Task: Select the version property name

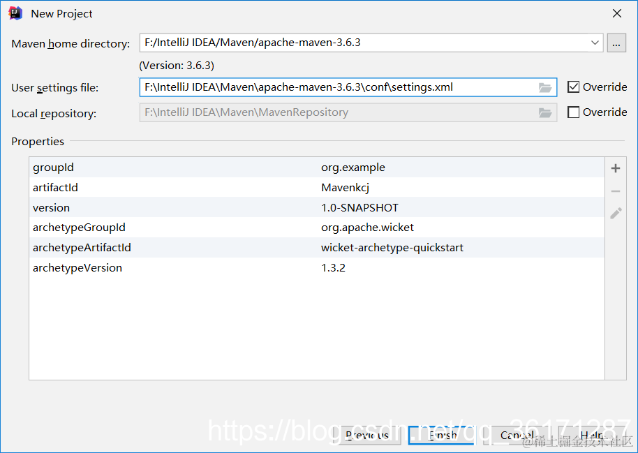Action: point(51,207)
